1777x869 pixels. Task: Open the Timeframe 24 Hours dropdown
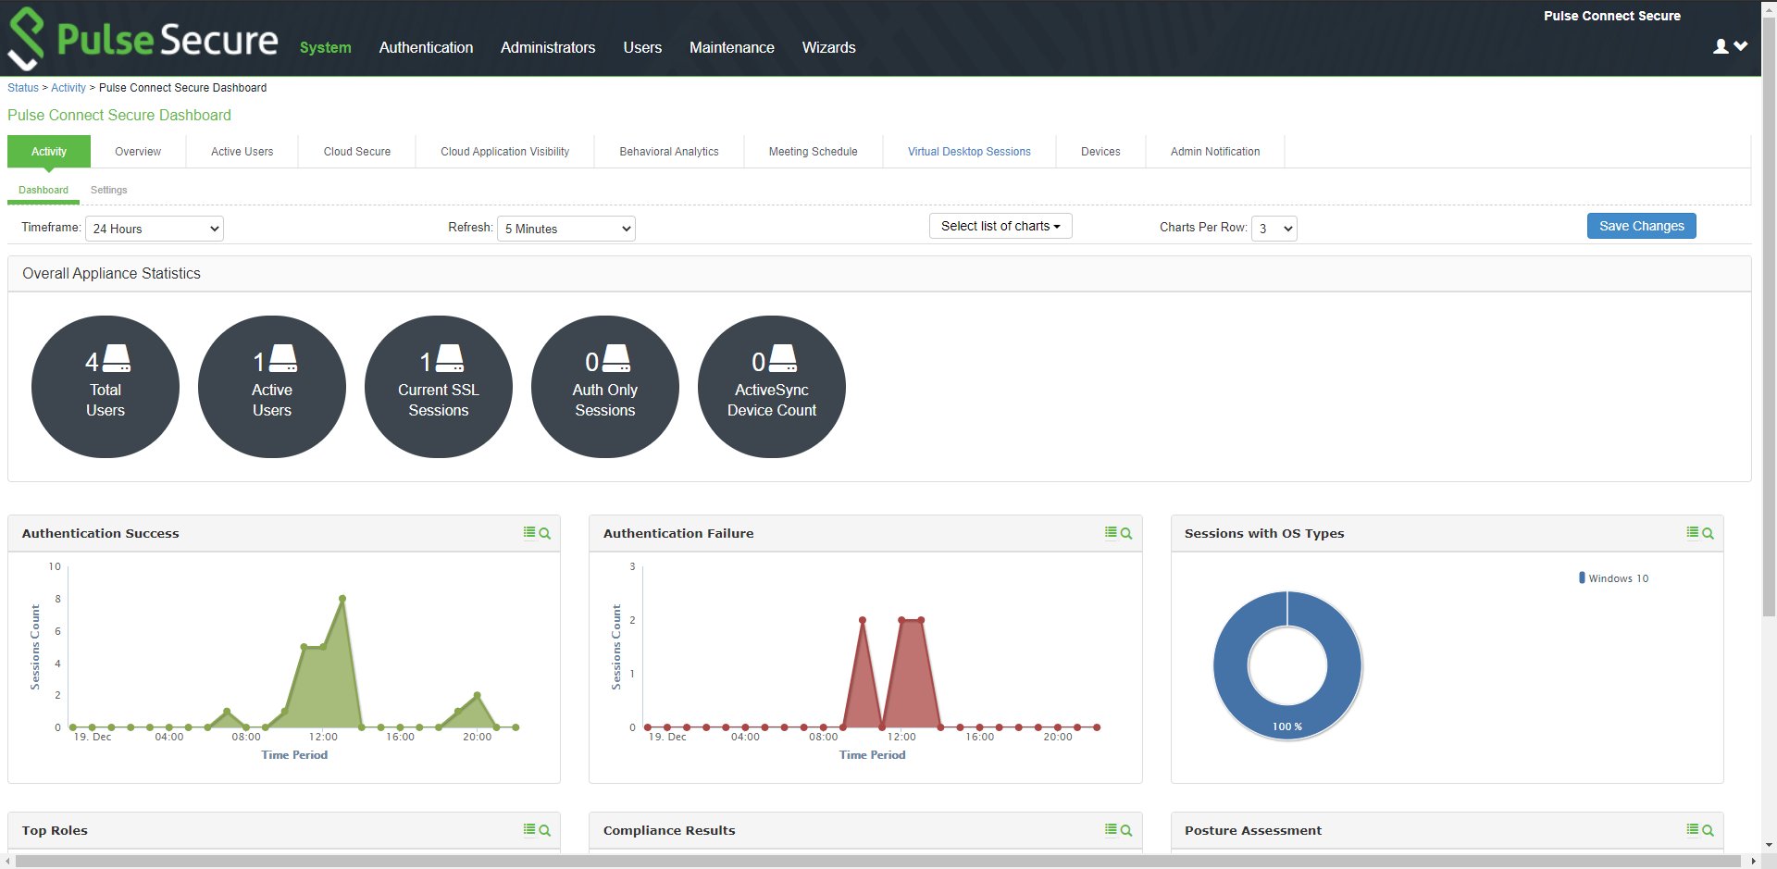(x=155, y=229)
